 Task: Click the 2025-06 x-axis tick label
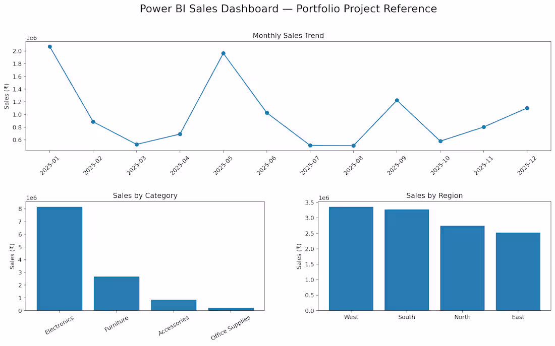click(266, 165)
